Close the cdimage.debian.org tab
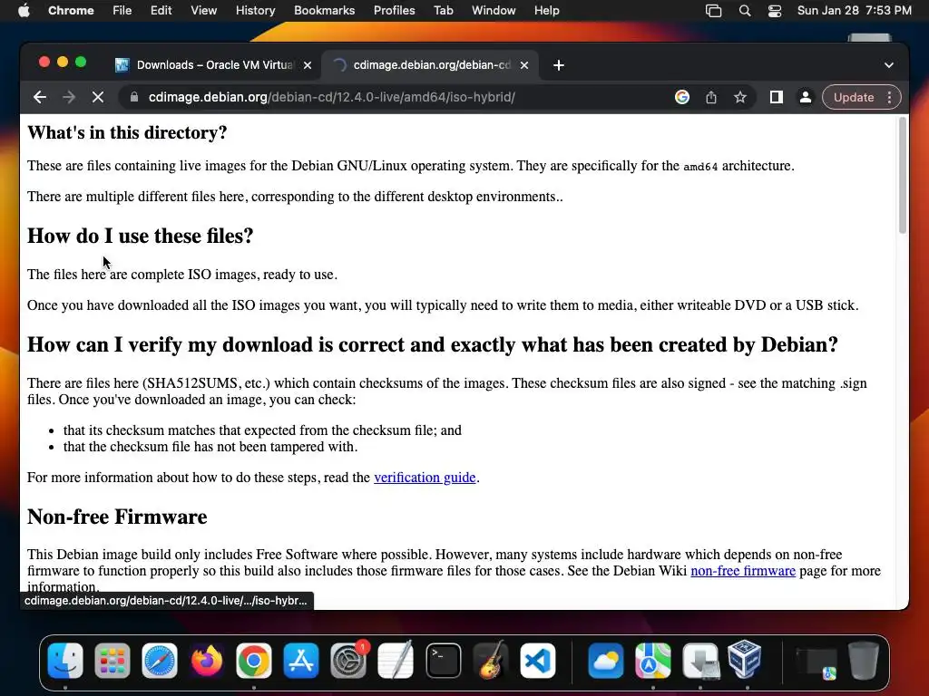The image size is (929, 696). click(x=524, y=65)
